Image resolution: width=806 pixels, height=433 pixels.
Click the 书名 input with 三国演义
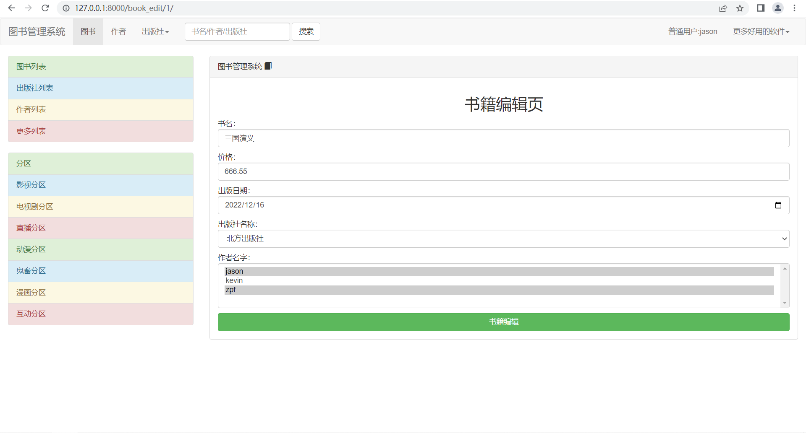pyautogui.click(x=503, y=138)
